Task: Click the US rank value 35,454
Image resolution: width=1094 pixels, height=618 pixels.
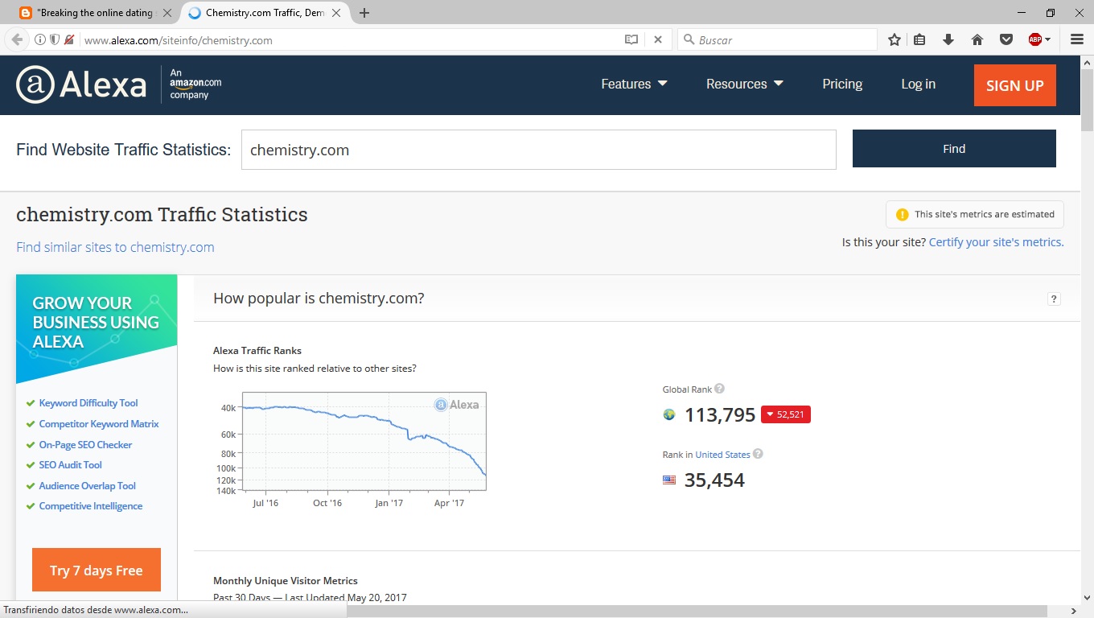Action: [714, 480]
